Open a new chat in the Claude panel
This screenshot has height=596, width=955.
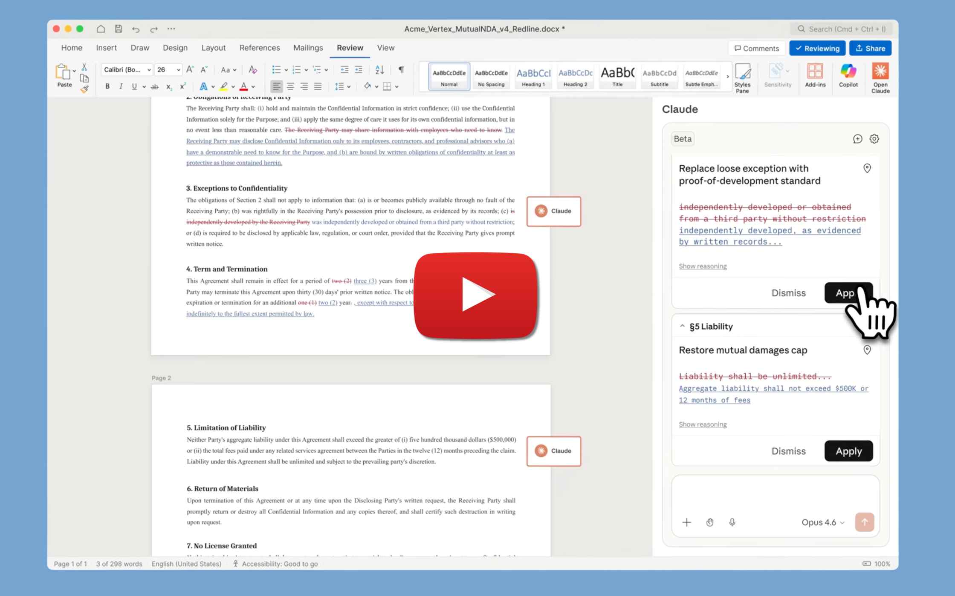[x=858, y=139]
